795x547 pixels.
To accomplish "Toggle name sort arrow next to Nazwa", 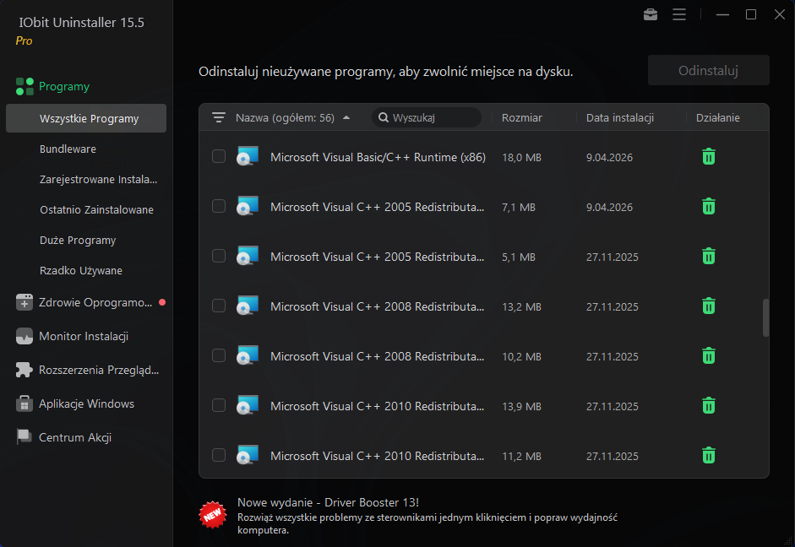I will [346, 117].
